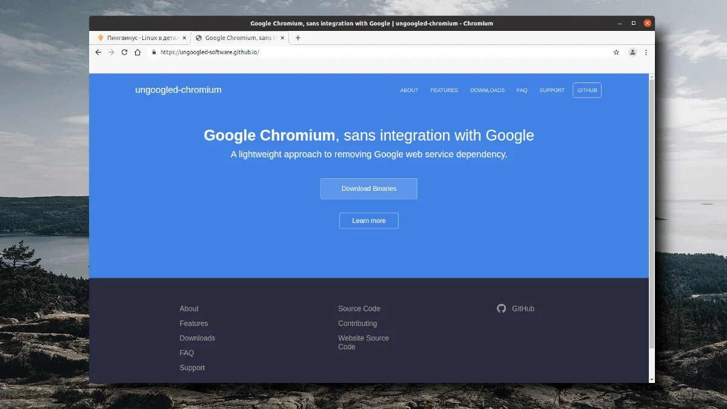Open a new tab with the plus button

297,38
